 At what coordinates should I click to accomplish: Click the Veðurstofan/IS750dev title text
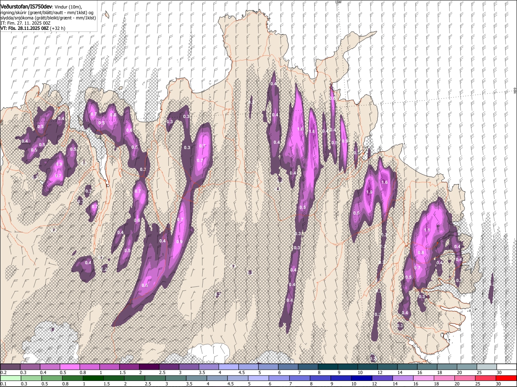26,6
